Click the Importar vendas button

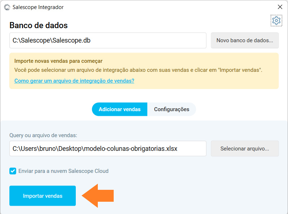43,196
